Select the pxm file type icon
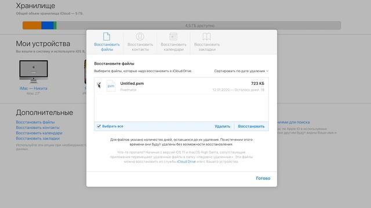The height and width of the screenshot is (208, 371). 111,86
